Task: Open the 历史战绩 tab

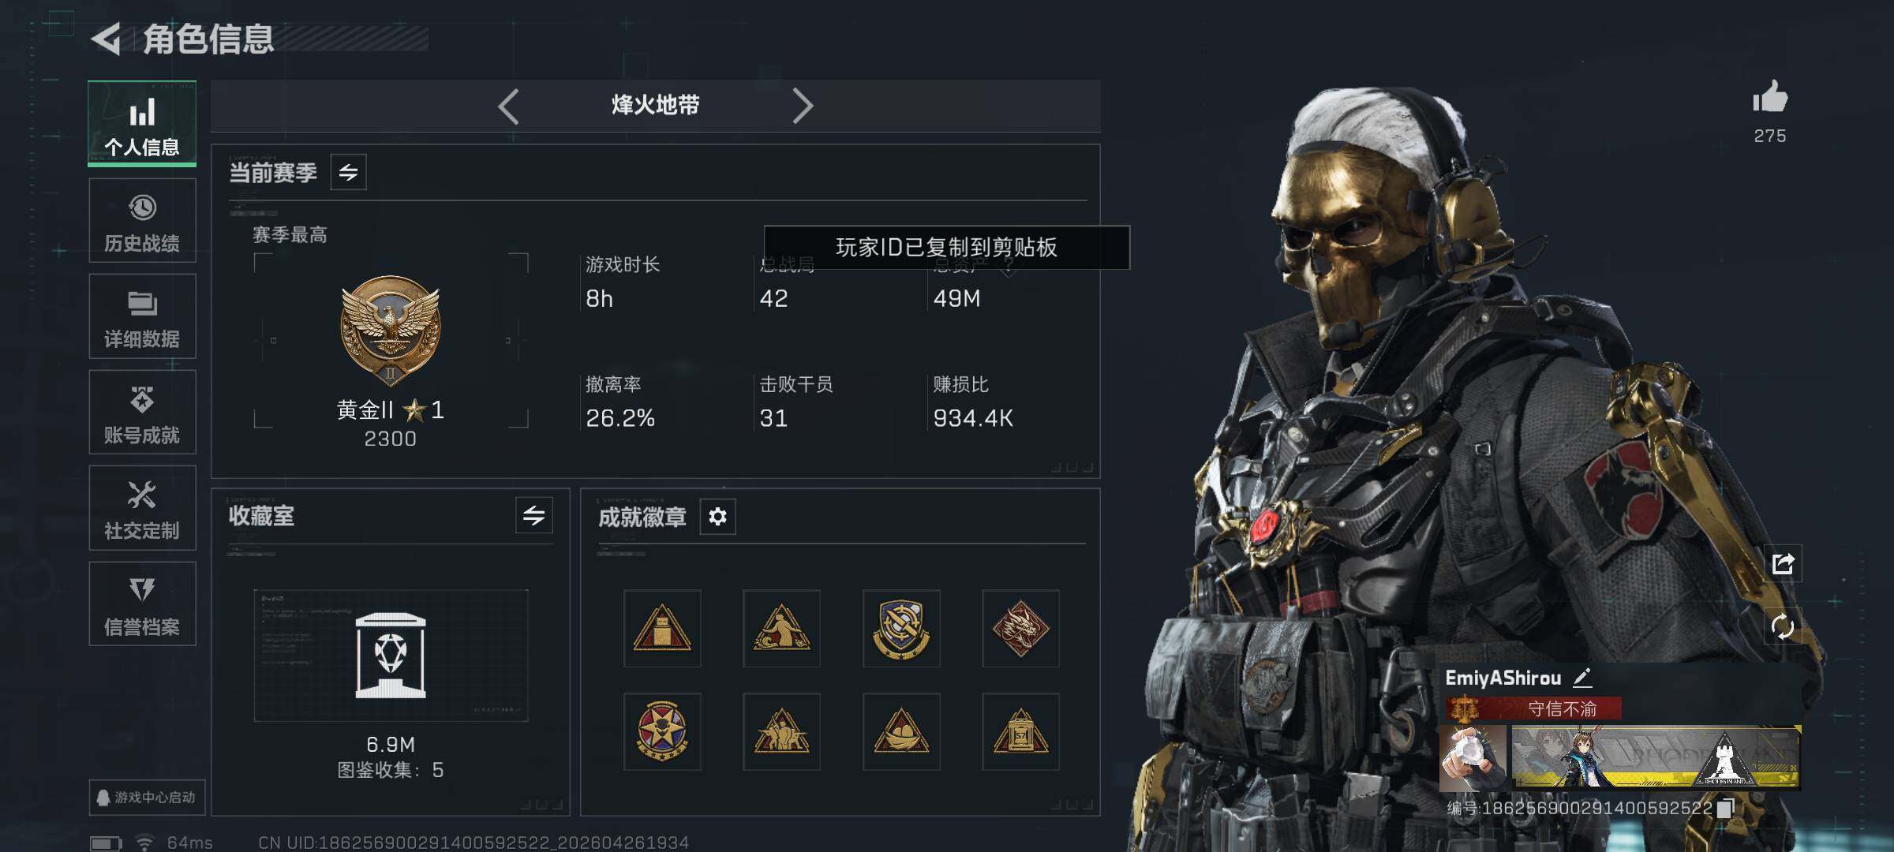Action: coord(142,221)
